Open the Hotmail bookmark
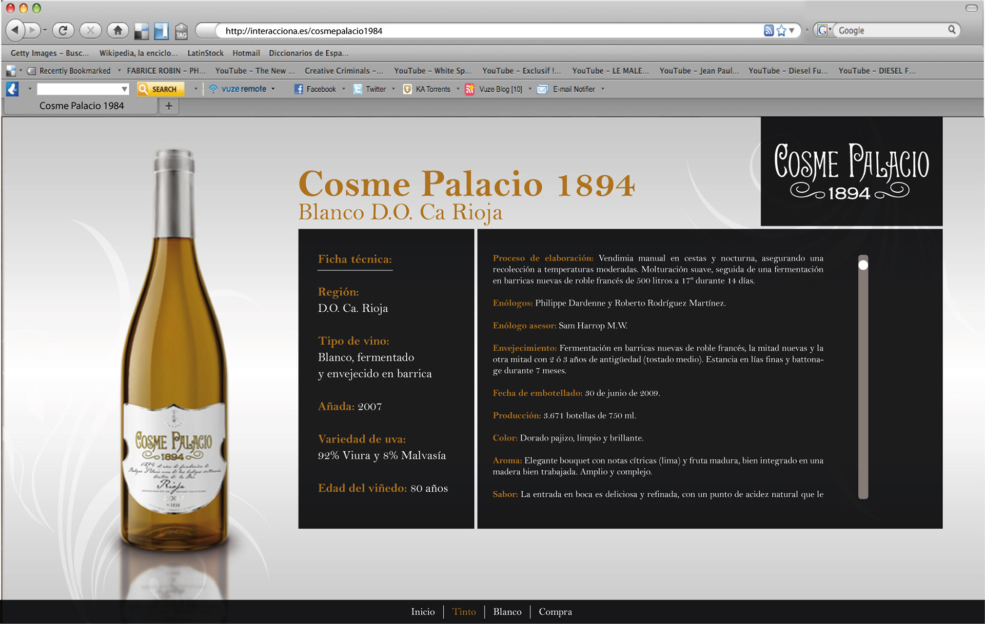Screen dimensions: 985x624 coord(246,53)
